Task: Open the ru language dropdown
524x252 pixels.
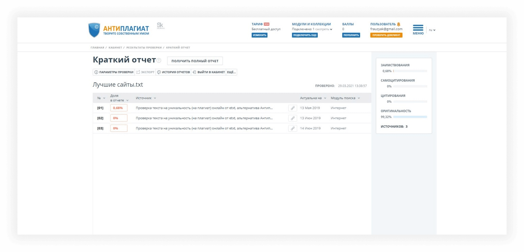Action: pyautogui.click(x=432, y=30)
